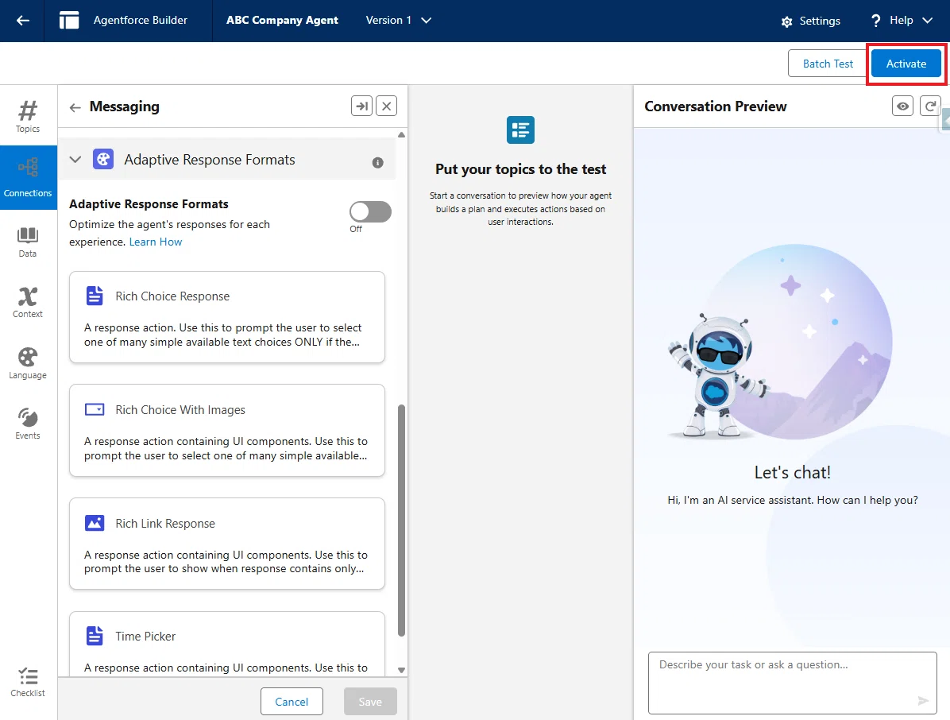Viewport: 950px width, 720px height.
Task: Refresh the Conversation Preview
Action: click(x=930, y=106)
